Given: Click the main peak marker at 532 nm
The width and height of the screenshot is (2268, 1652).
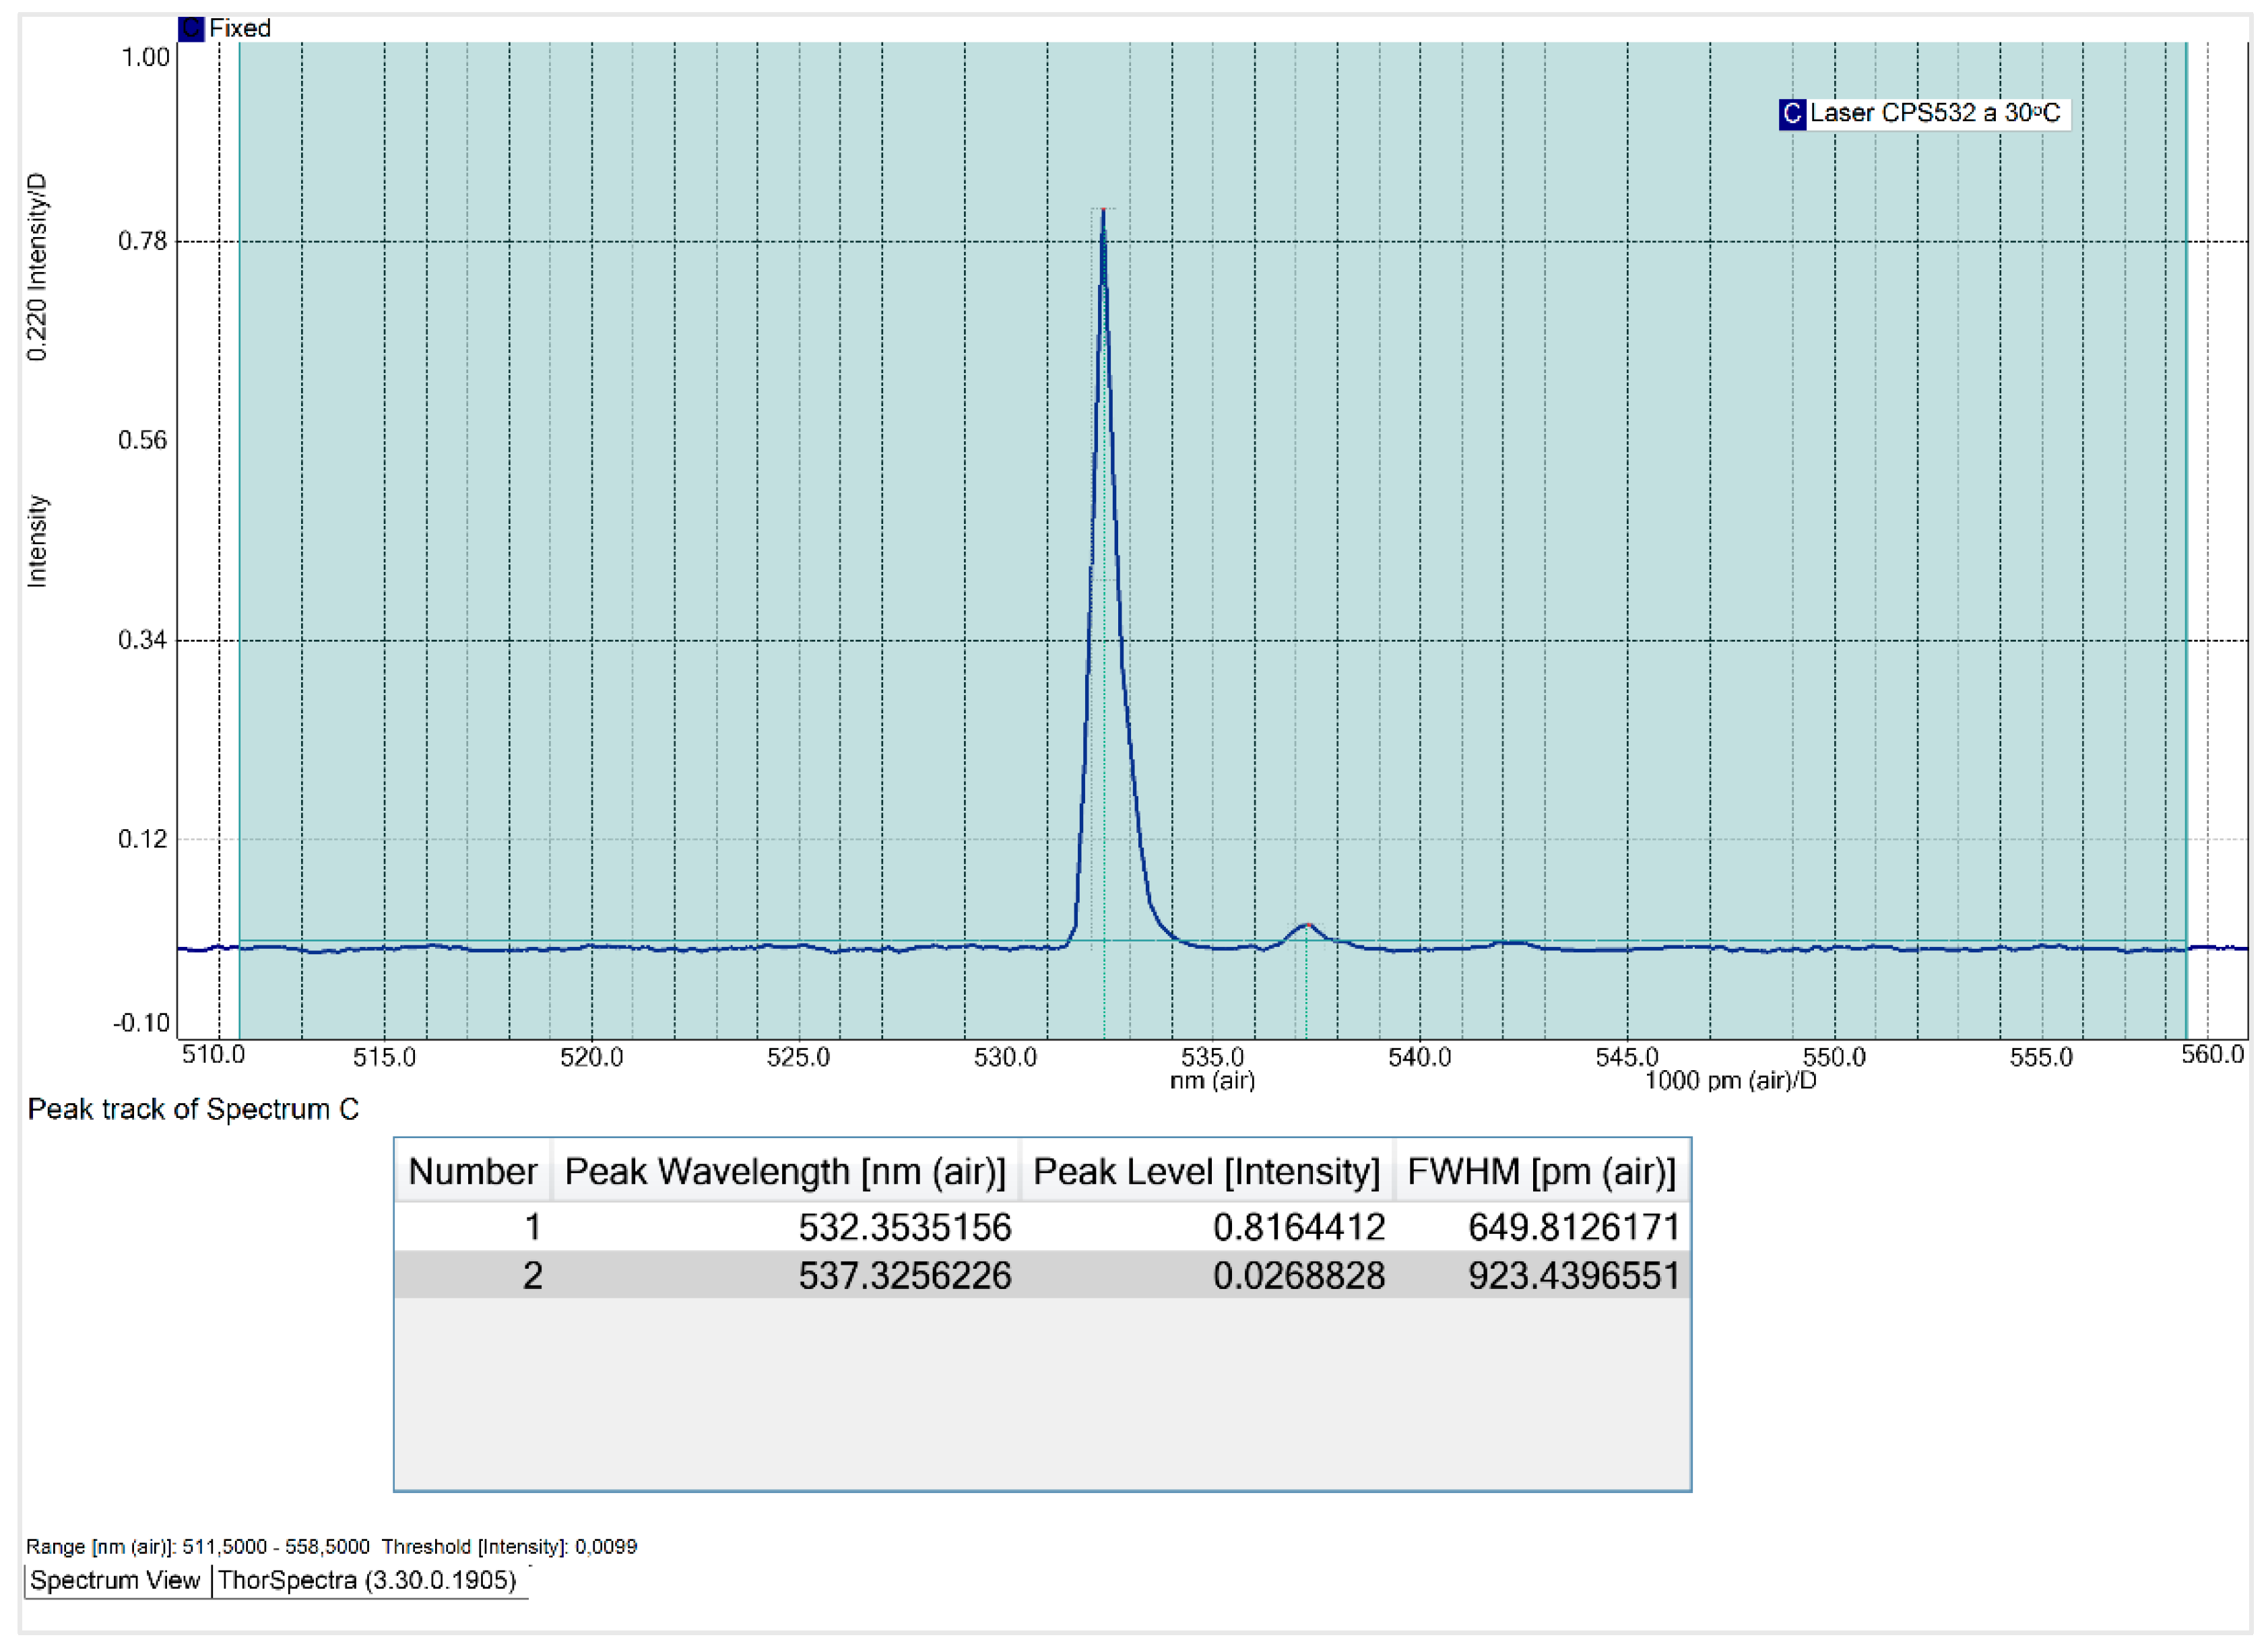Looking at the screenshot, I should tap(1103, 210).
